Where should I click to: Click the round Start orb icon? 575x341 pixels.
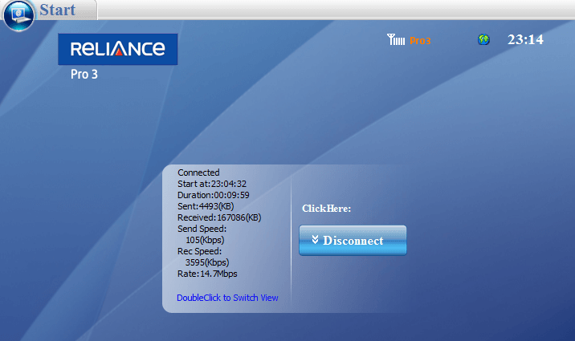click(x=18, y=15)
